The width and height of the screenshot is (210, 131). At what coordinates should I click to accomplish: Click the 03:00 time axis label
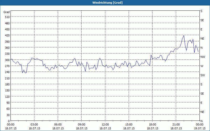[x=34, y=125]
